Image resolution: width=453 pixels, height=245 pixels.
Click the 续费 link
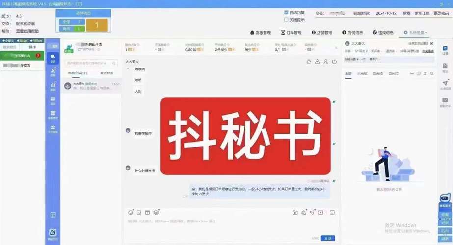coord(407,13)
